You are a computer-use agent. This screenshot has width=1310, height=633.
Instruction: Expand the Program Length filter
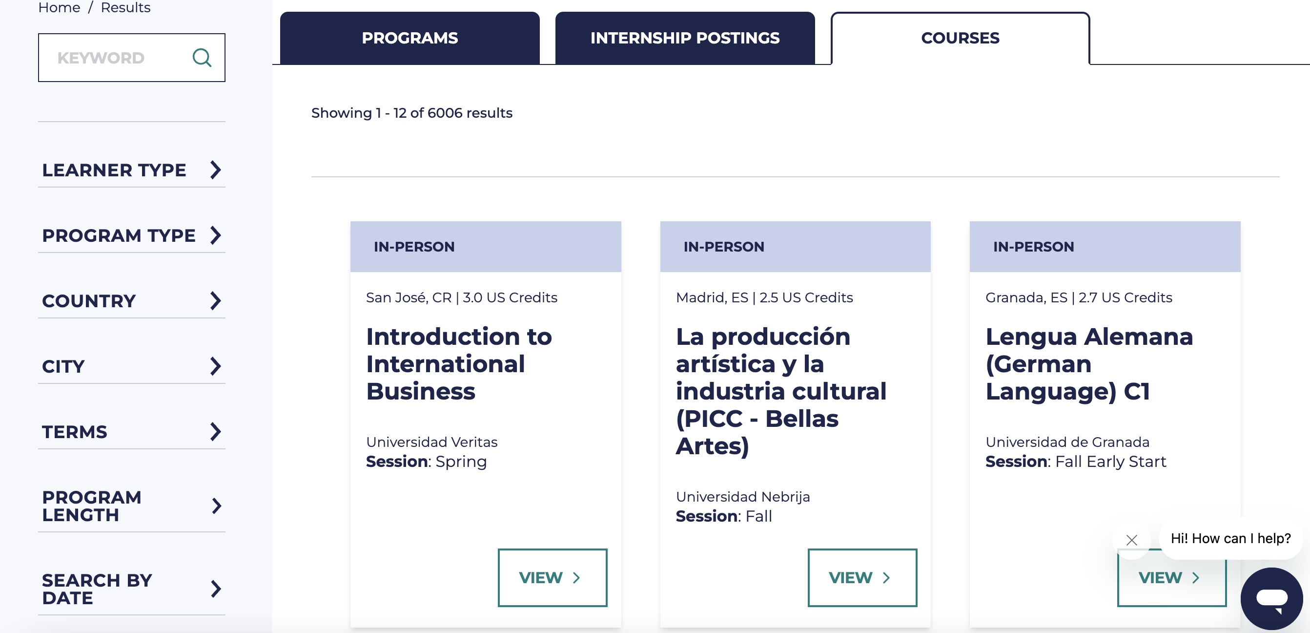point(131,506)
